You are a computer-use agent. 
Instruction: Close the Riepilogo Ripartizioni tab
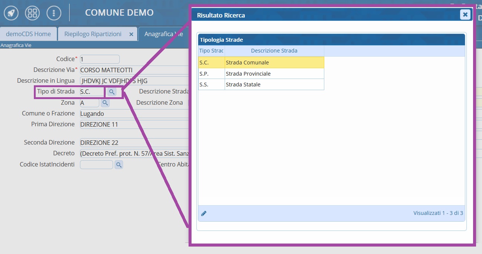131,34
